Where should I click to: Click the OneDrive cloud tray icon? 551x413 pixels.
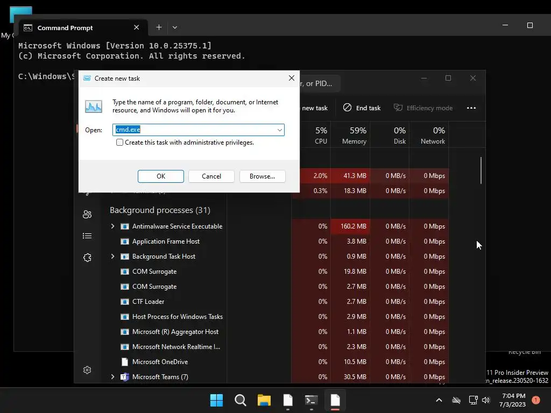click(456, 400)
